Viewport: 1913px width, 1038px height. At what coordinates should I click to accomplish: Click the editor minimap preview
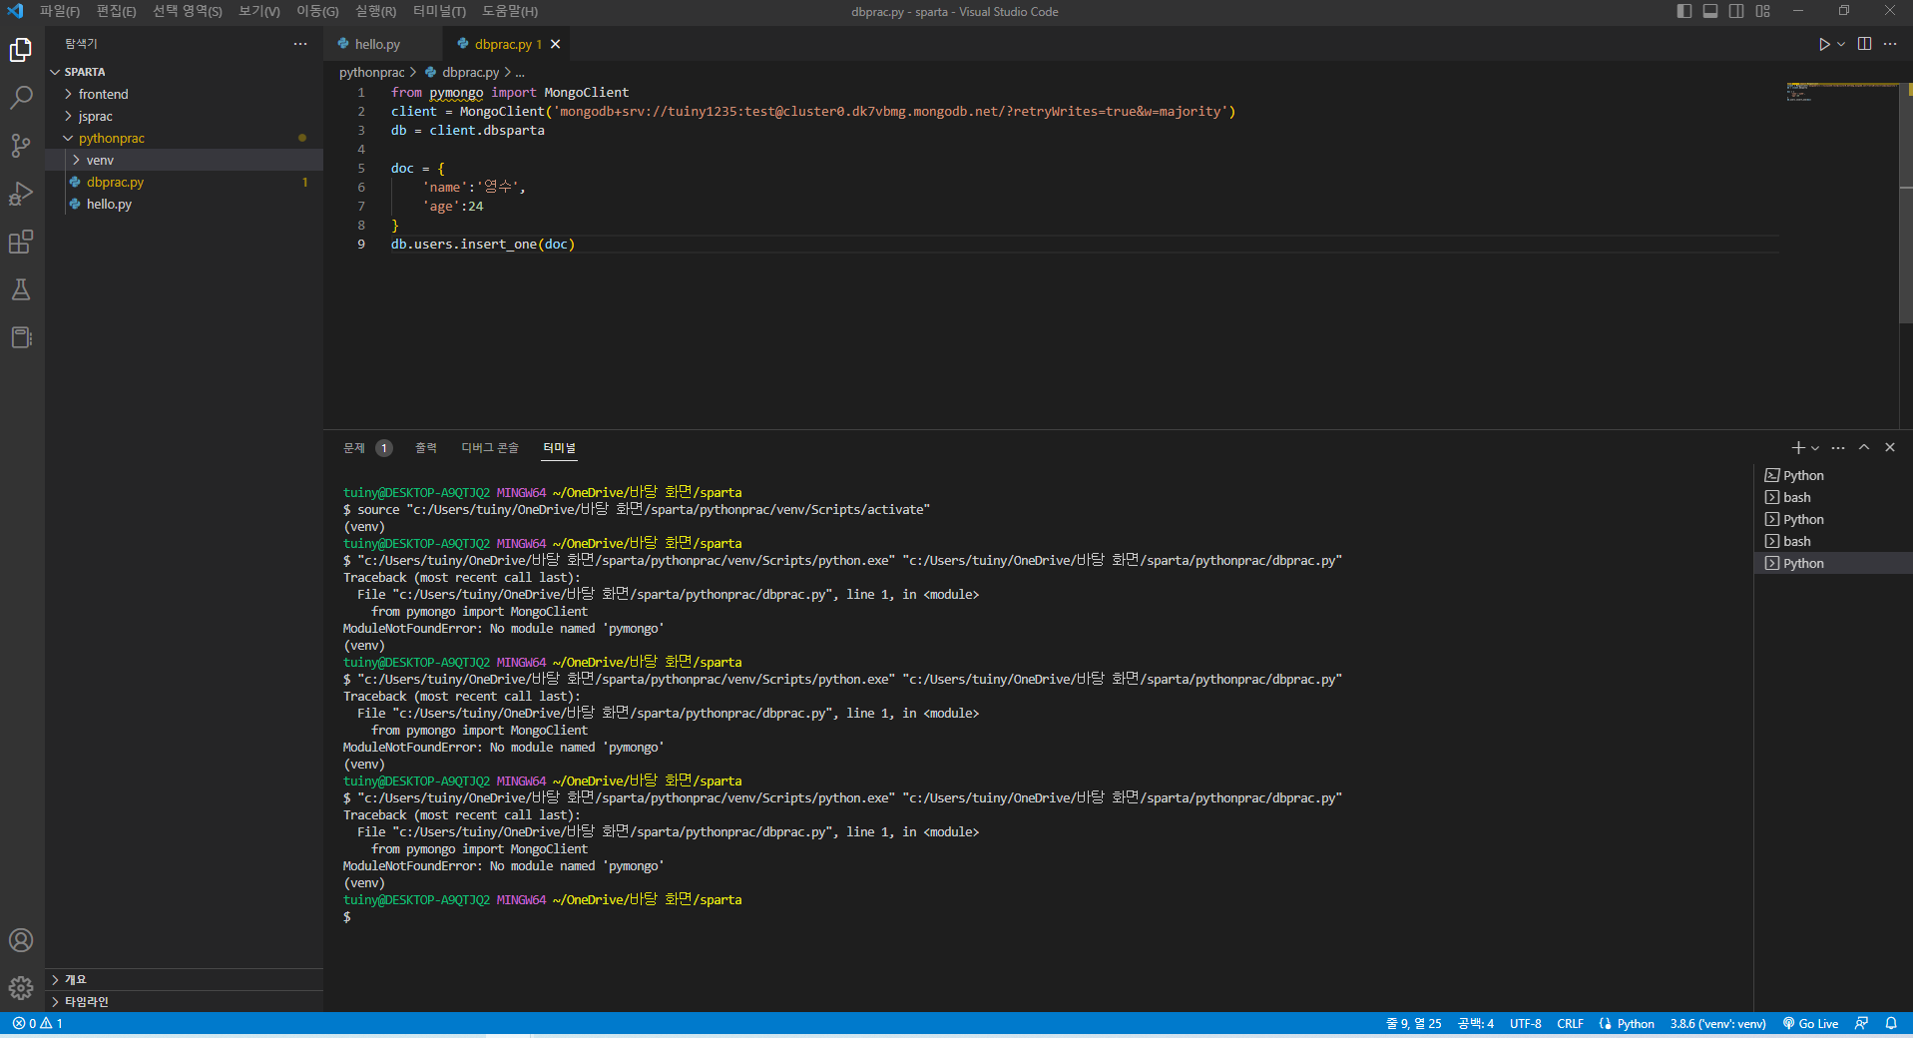pos(1841,92)
